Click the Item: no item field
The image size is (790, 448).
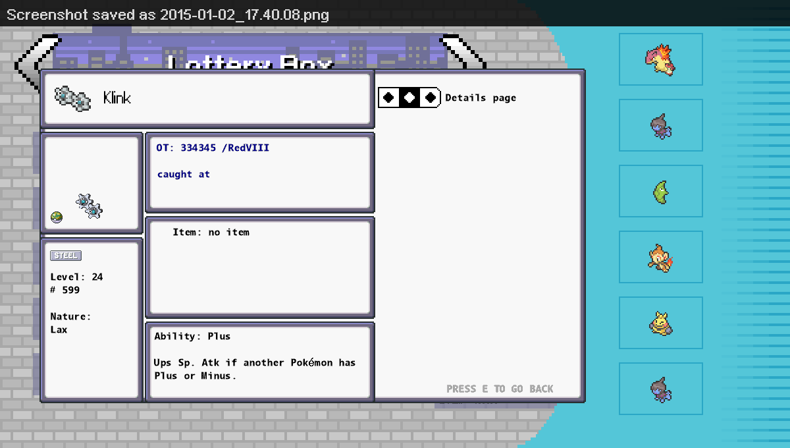(x=211, y=233)
